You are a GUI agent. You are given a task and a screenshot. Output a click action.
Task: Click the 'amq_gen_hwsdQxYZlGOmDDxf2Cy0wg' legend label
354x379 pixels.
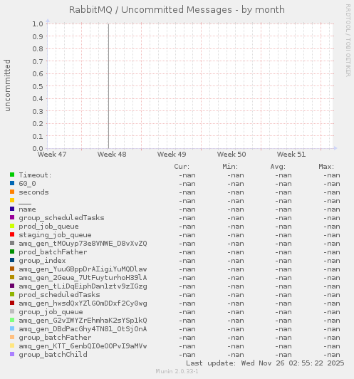click(x=83, y=303)
